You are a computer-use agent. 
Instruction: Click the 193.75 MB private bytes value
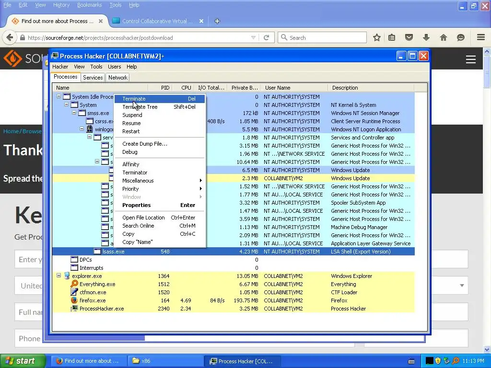click(246, 300)
